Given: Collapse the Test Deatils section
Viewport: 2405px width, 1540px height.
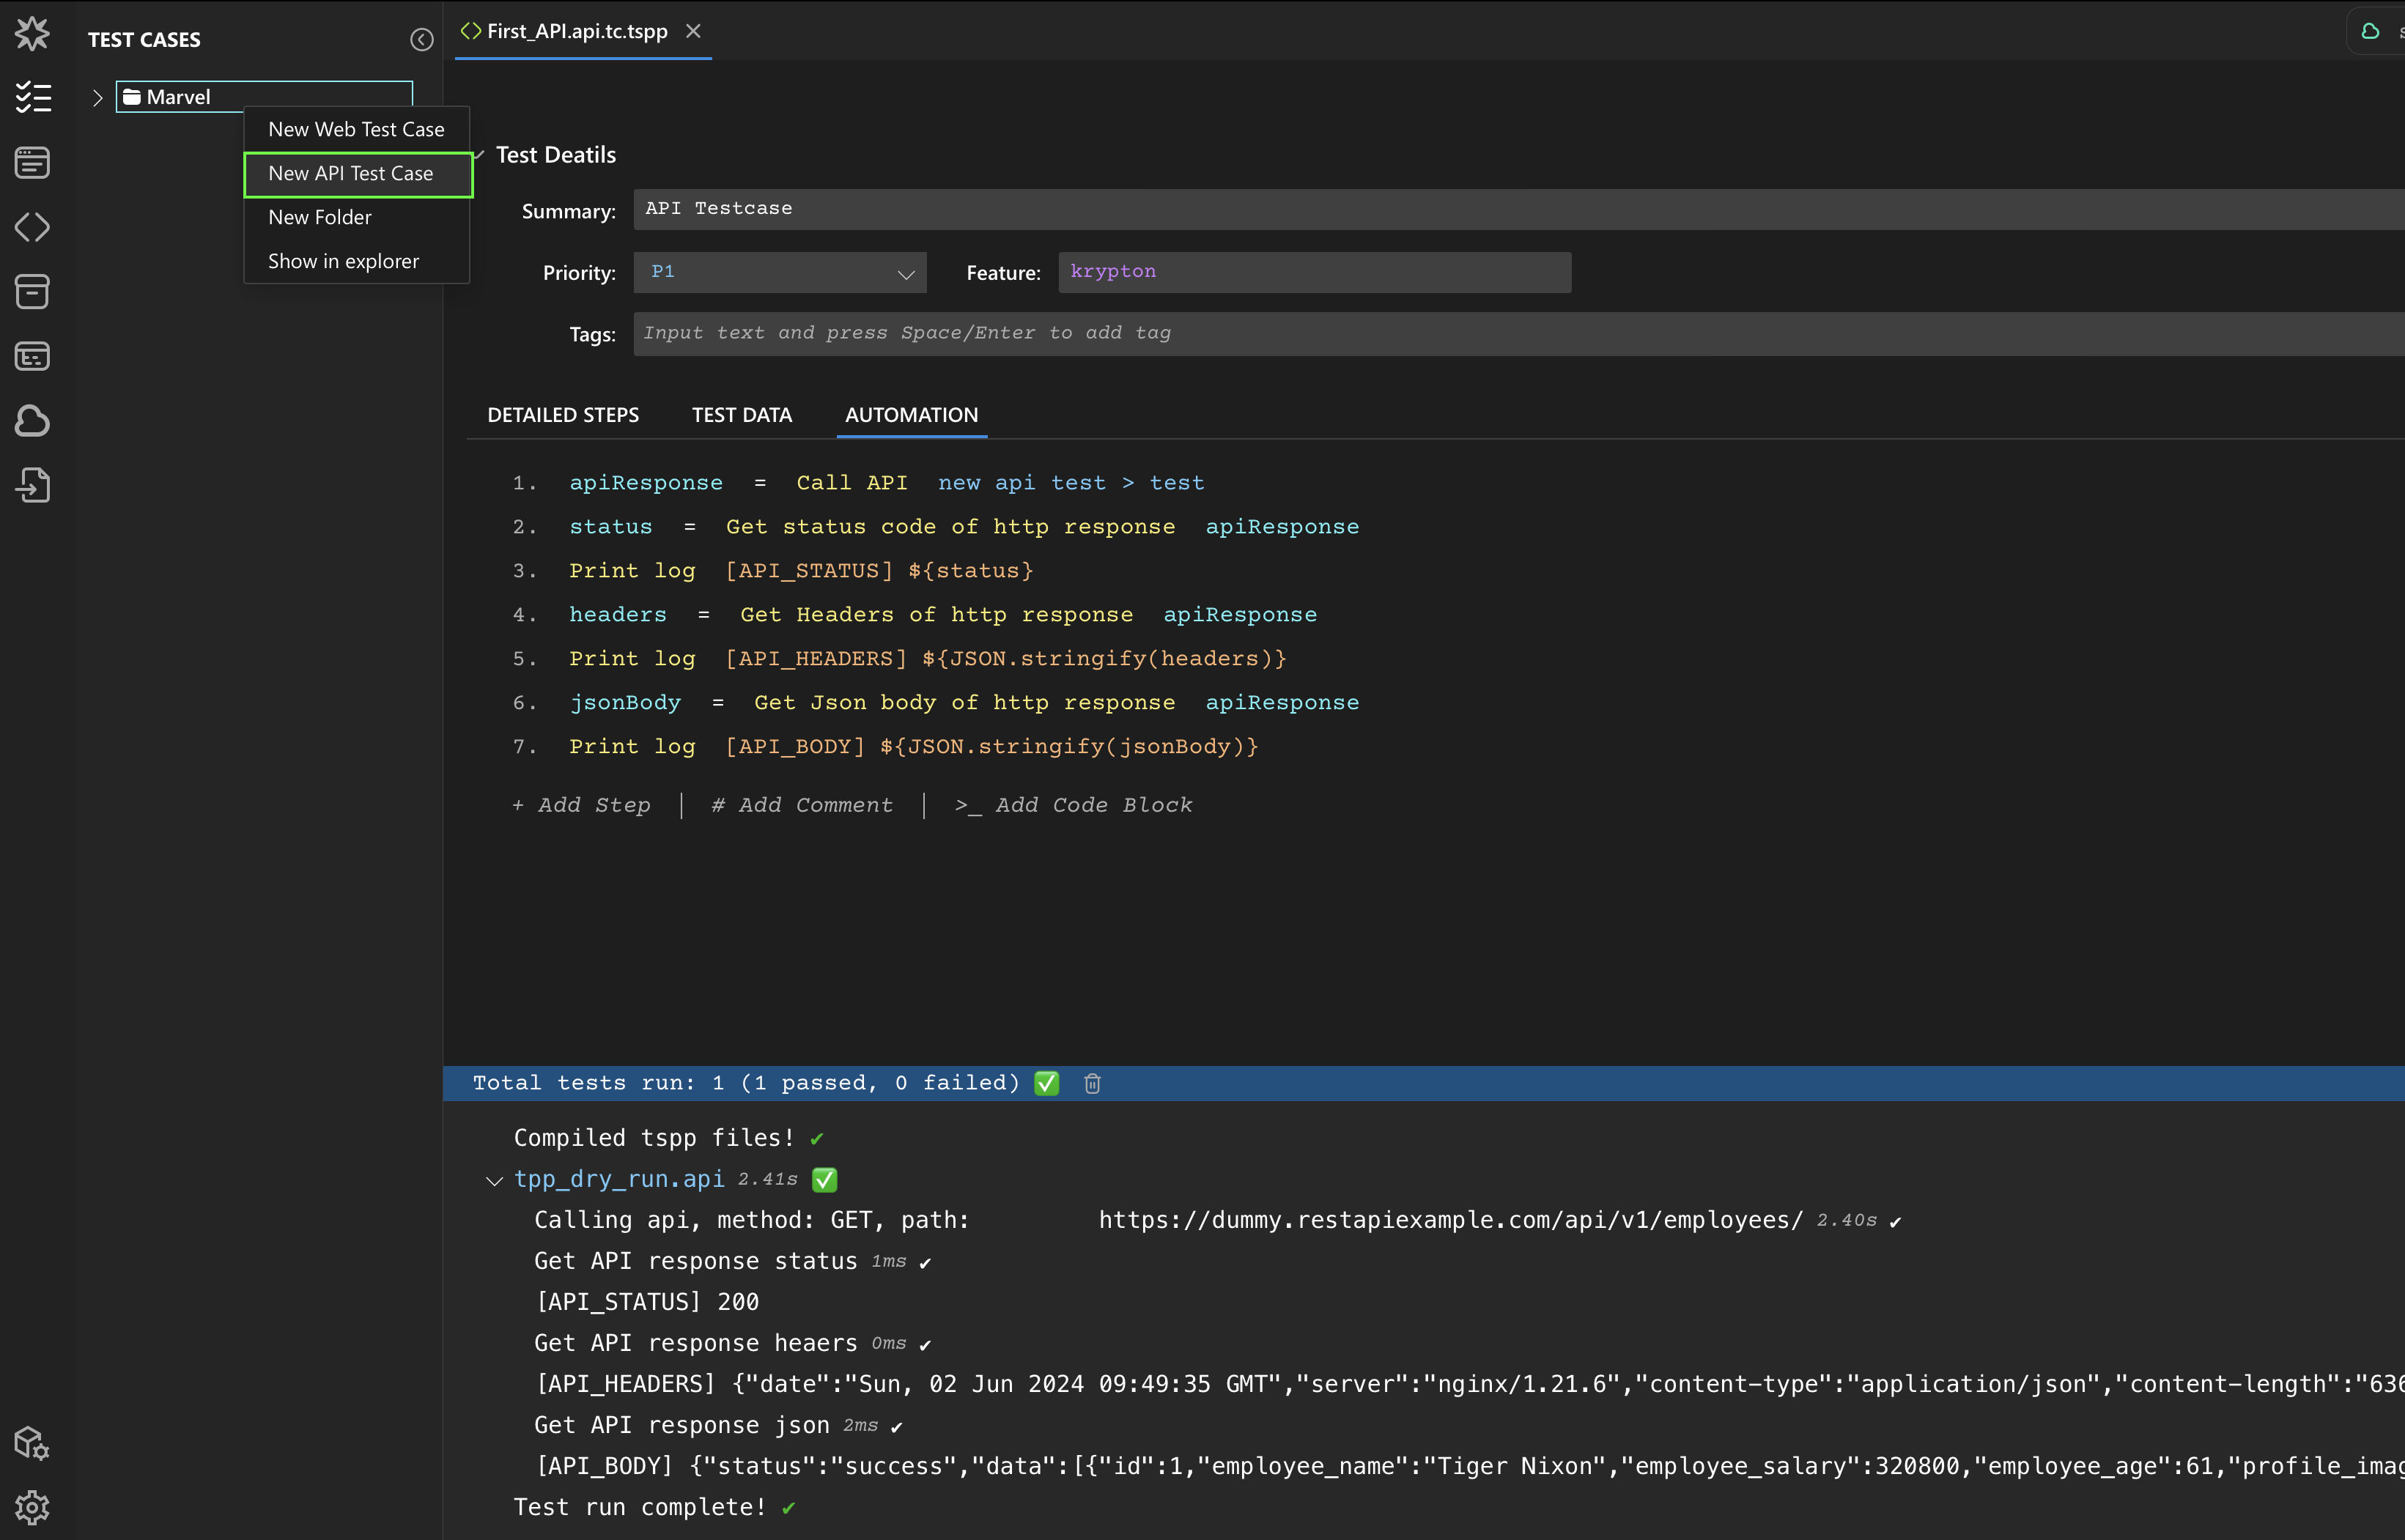Looking at the screenshot, I should pyautogui.click(x=479, y=155).
